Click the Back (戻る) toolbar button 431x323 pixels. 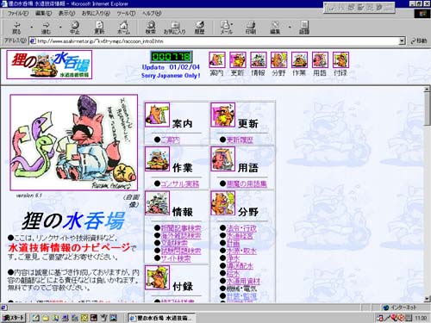pyautogui.click(x=17, y=28)
